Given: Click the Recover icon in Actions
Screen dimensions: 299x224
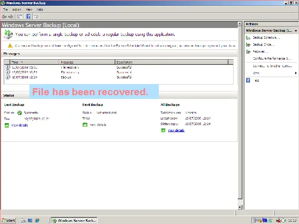Looking at the screenshot, I should (x=248, y=52).
